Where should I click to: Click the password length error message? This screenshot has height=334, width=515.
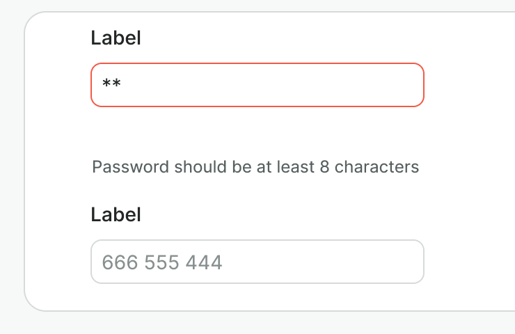(255, 167)
